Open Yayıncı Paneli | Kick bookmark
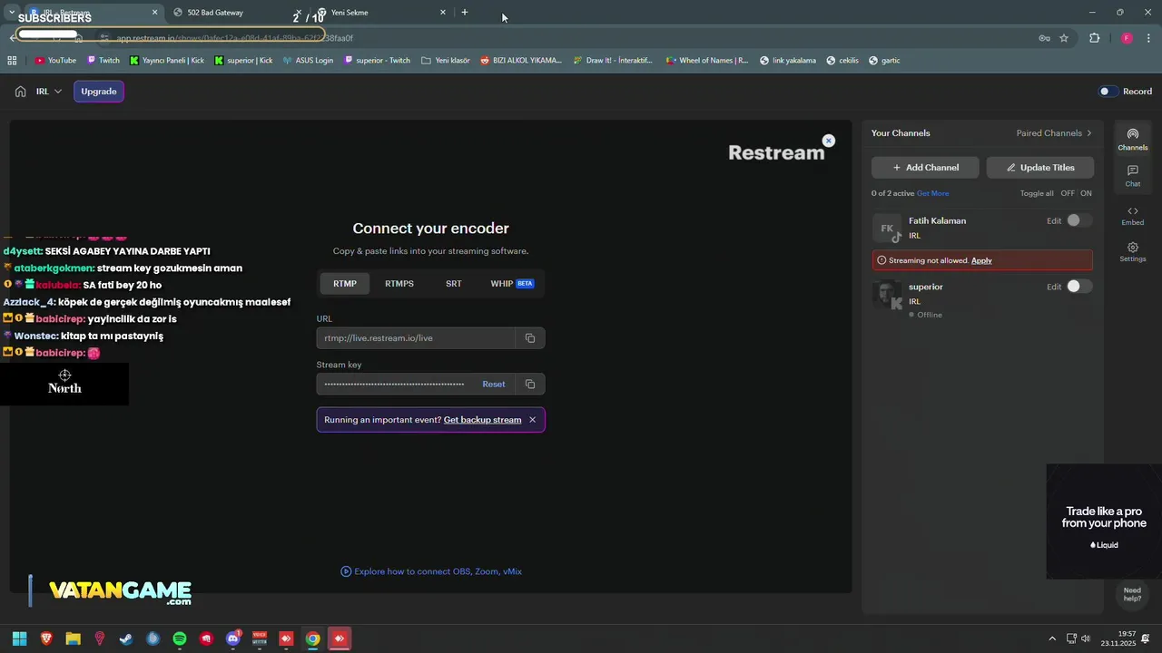This screenshot has width=1162, height=653. 166,61
